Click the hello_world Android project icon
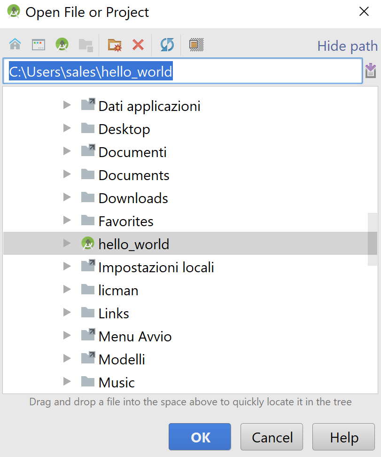381x457 pixels. tap(88, 244)
